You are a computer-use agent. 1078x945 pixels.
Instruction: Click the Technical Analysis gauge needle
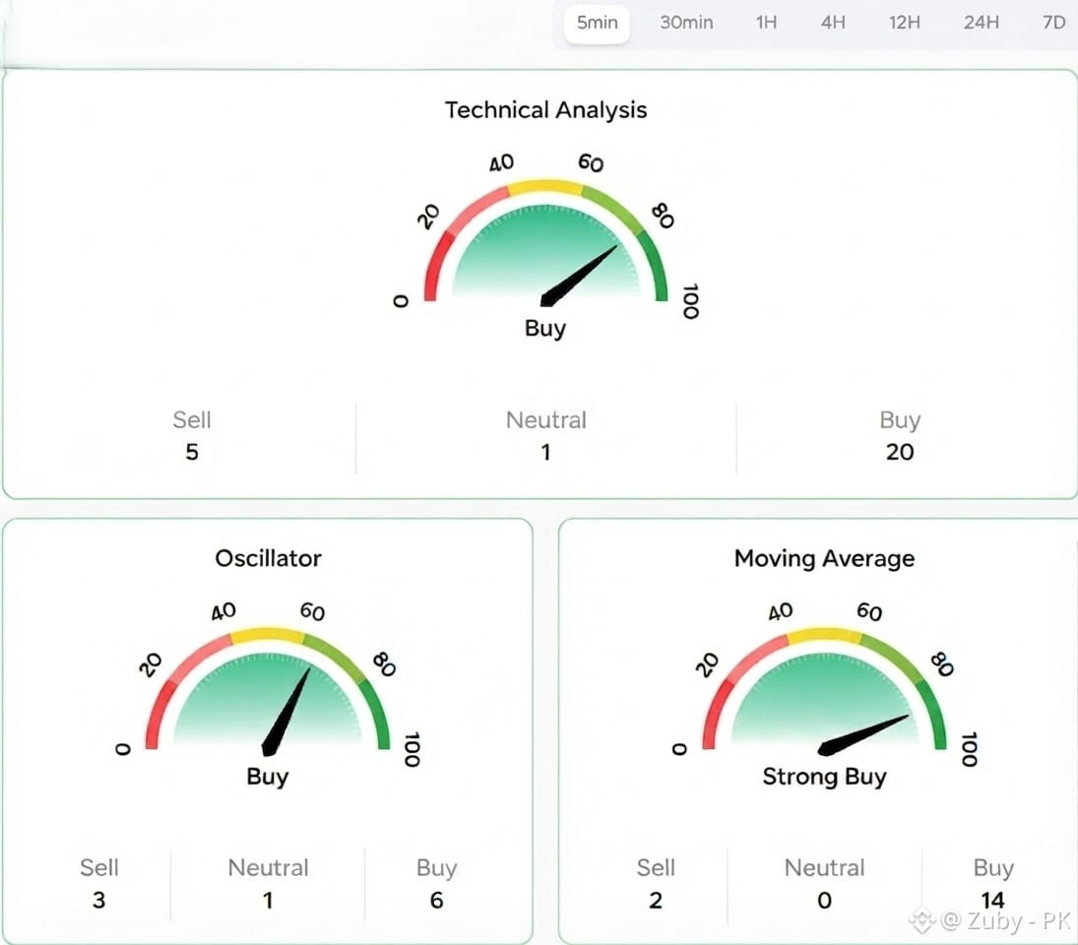[578, 277]
